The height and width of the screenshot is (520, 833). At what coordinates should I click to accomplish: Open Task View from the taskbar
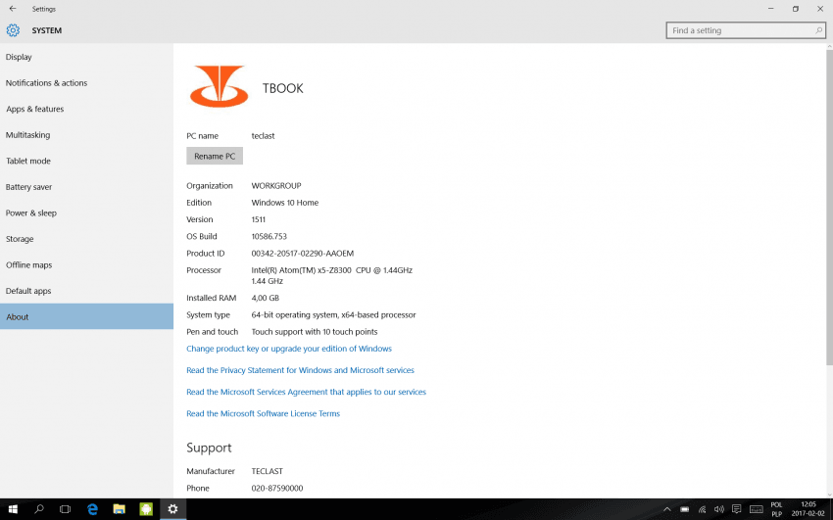click(x=66, y=509)
